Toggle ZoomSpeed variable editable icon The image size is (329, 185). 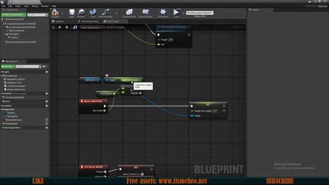tap(47, 124)
